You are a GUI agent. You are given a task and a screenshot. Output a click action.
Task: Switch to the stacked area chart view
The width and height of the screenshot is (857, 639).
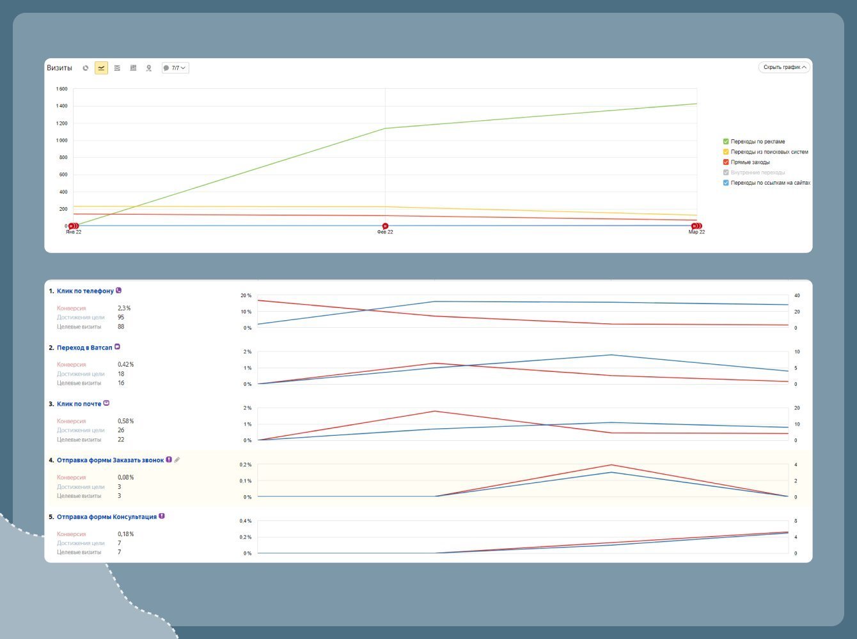point(117,68)
